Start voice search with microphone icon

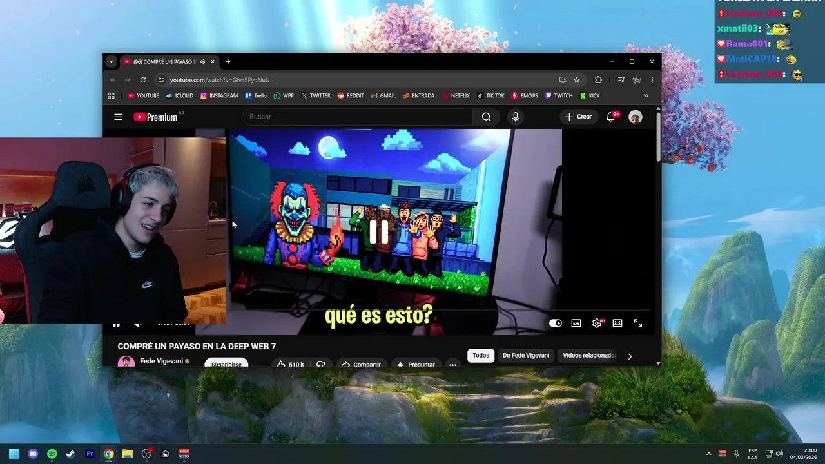pyautogui.click(x=515, y=117)
